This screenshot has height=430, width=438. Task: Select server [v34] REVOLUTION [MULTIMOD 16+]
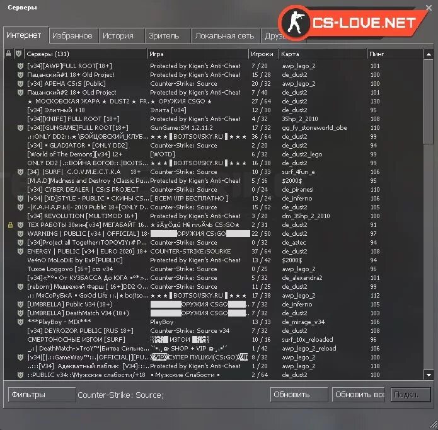[214, 216]
